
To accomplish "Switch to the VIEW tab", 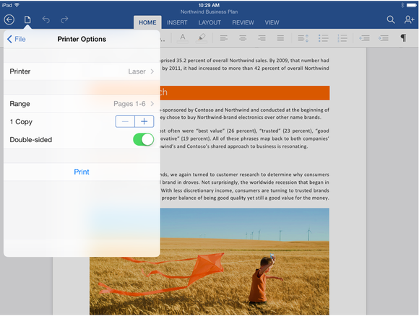I will [272, 22].
